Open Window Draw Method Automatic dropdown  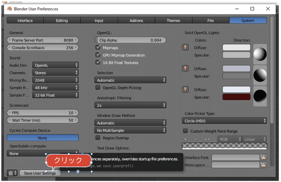click(130, 123)
